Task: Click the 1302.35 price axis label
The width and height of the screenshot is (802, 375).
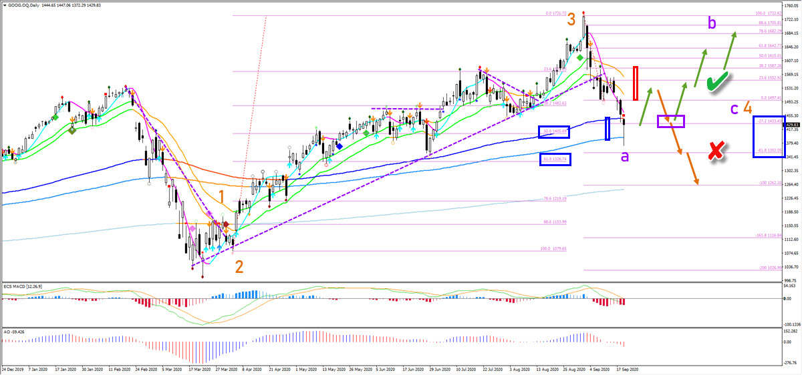Action: (x=793, y=171)
